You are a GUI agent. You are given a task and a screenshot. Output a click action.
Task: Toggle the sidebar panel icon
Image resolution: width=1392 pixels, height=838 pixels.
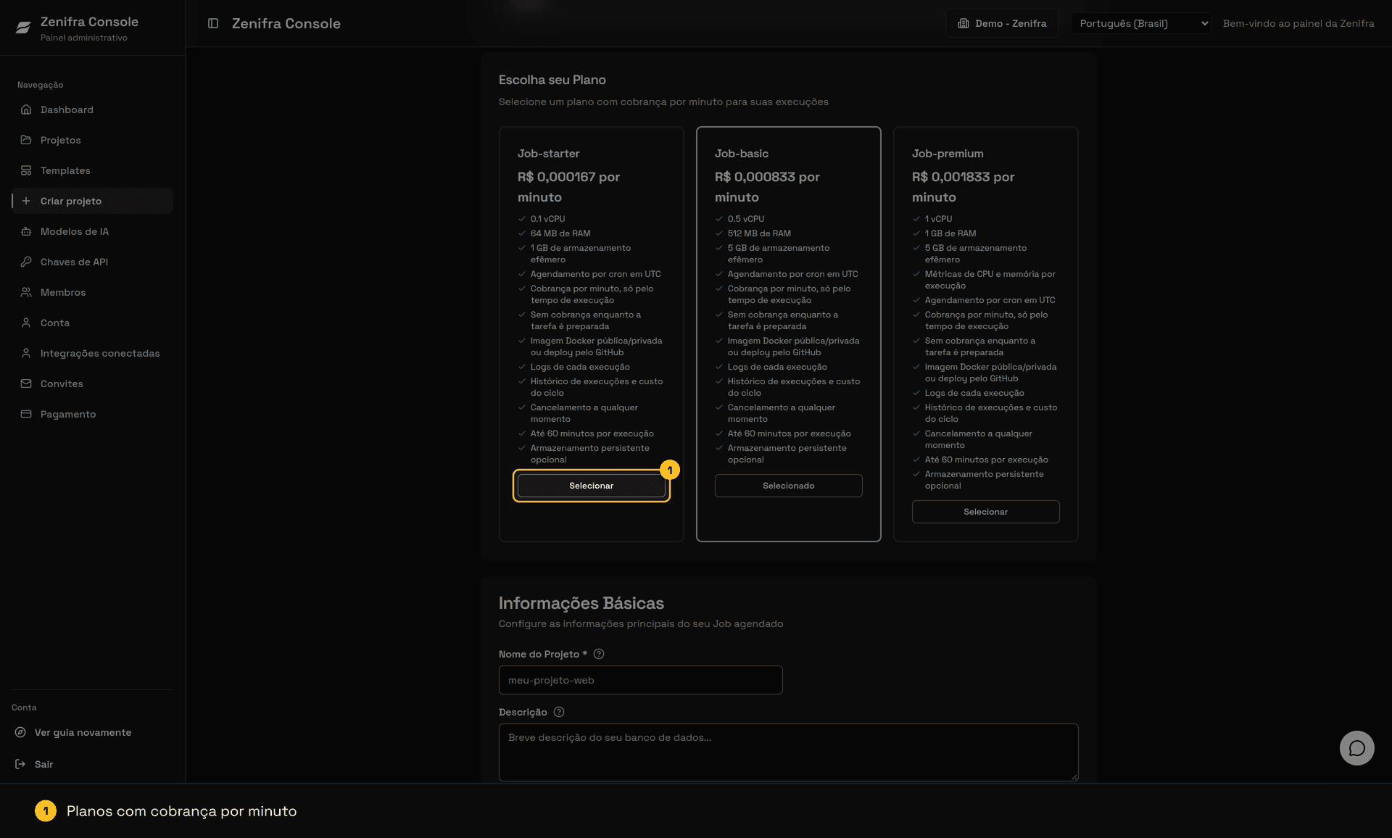[213, 23]
